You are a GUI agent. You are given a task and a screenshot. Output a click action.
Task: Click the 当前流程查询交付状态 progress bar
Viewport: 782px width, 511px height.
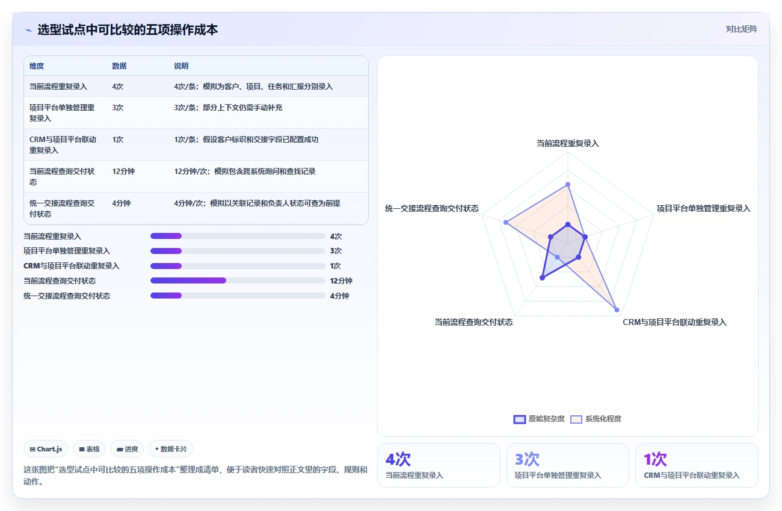(238, 280)
